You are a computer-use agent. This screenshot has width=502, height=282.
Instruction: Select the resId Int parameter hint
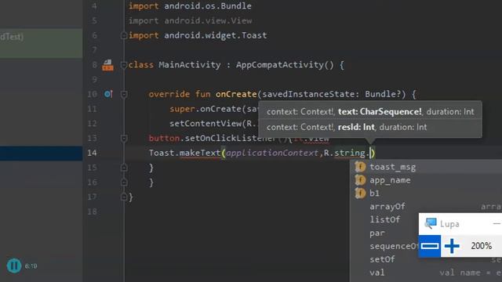point(356,127)
